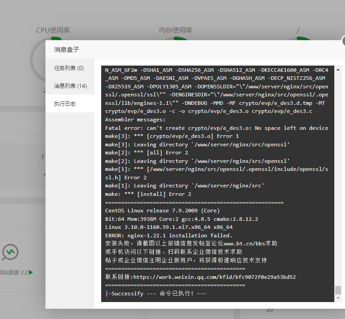This screenshot has height=319, width=345.
Task: Click the log scrollbar down arrow
Action: (338, 298)
